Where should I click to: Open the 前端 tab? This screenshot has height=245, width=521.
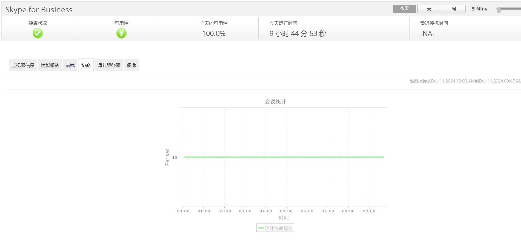(x=70, y=65)
